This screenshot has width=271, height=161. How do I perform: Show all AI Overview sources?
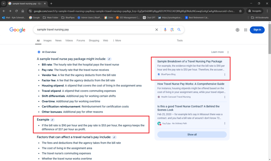pyautogui.click(x=192, y=134)
